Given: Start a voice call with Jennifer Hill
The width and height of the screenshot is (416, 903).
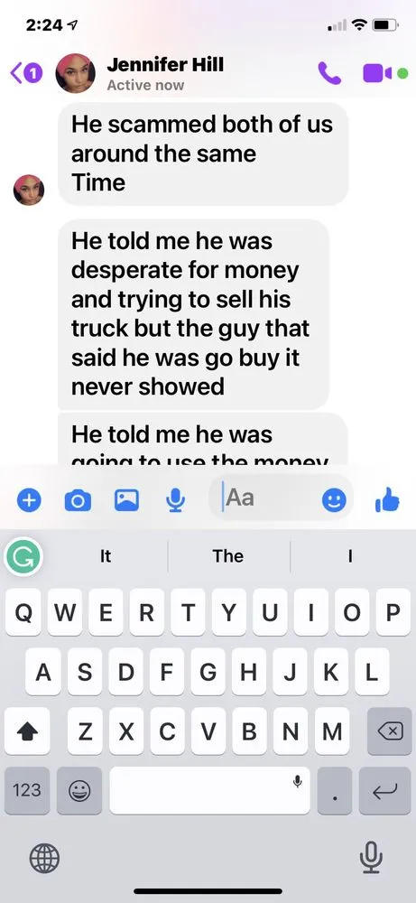Looking at the screenshot, I should [x=329, y=73].
